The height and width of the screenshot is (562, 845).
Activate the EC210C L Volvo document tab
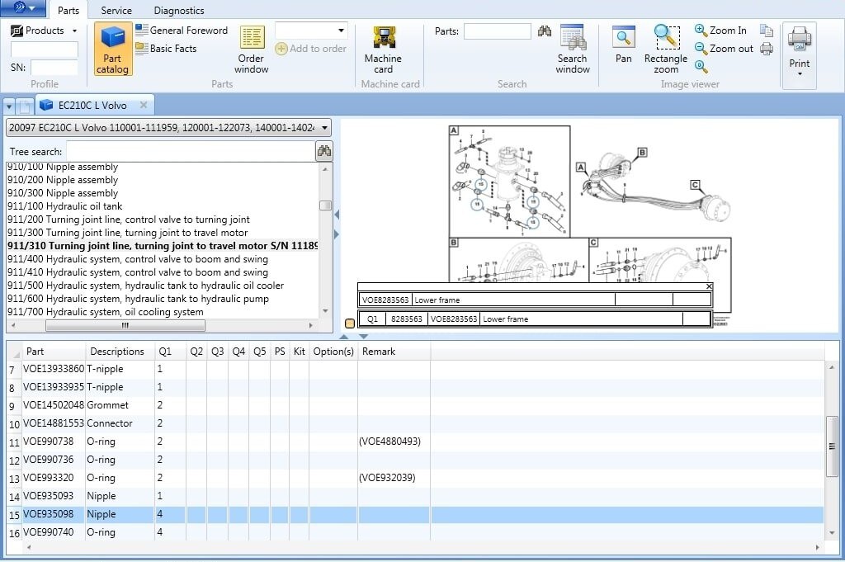pyautogui.click(x=92, y=106)
